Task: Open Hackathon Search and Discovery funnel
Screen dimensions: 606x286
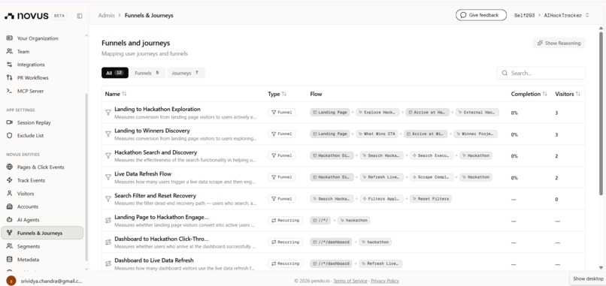Action: [156, 152]
